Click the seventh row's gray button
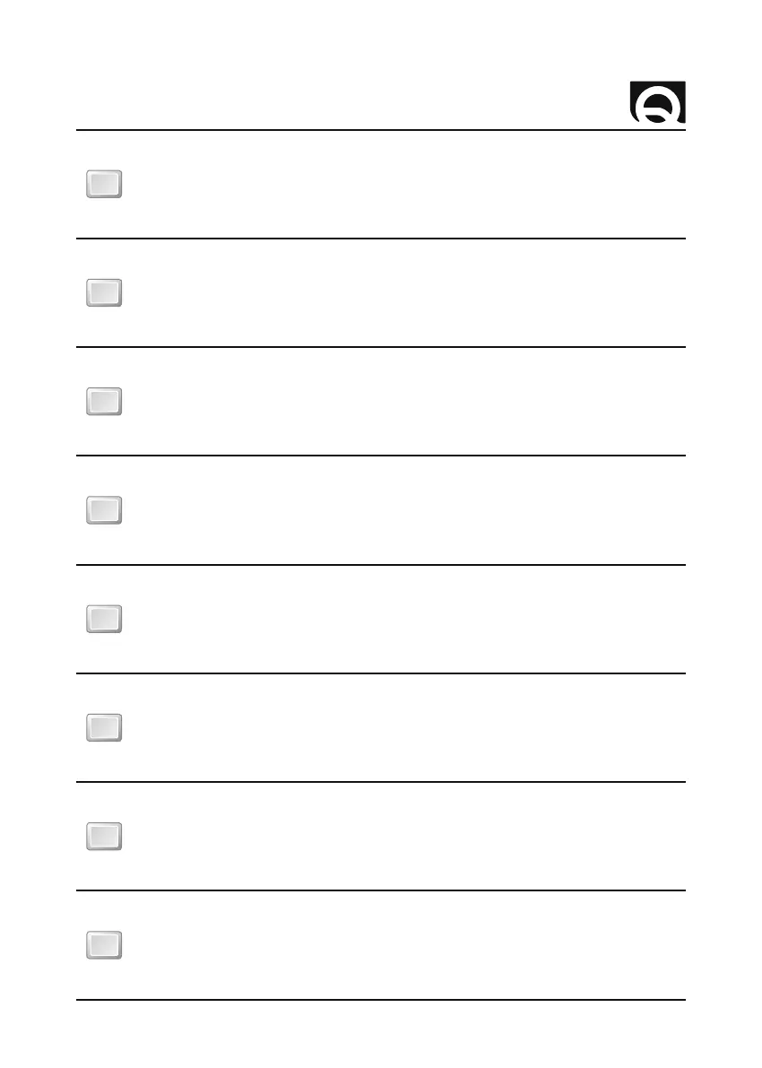This screenshot has width=762, height=1068. 104,837
